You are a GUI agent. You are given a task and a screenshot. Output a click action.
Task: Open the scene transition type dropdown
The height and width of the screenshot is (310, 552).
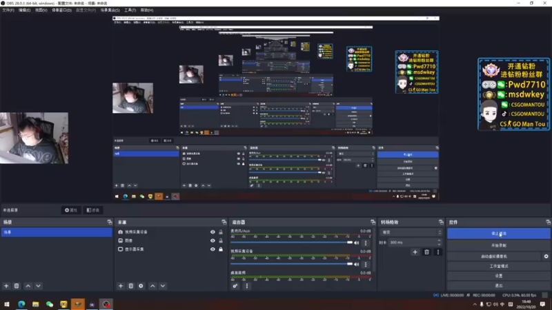[411, 232]
